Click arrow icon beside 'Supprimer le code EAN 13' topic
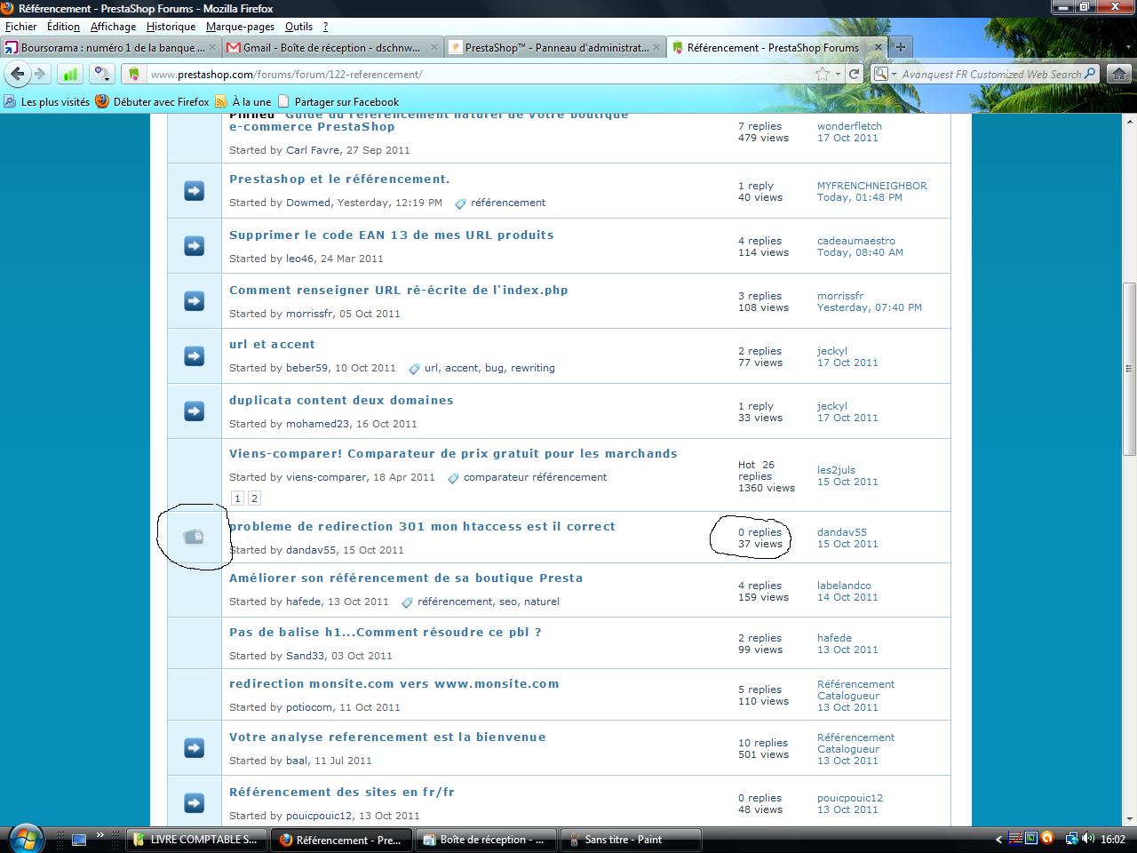Viewport: 1137px width, 853px height. point(194,245)
